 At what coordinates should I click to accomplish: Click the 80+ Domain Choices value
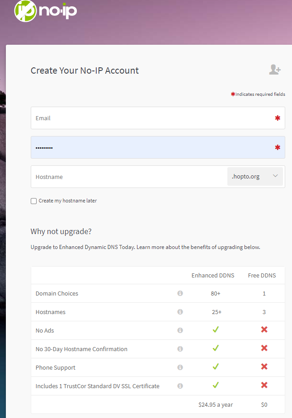click(x=216, y=294)
